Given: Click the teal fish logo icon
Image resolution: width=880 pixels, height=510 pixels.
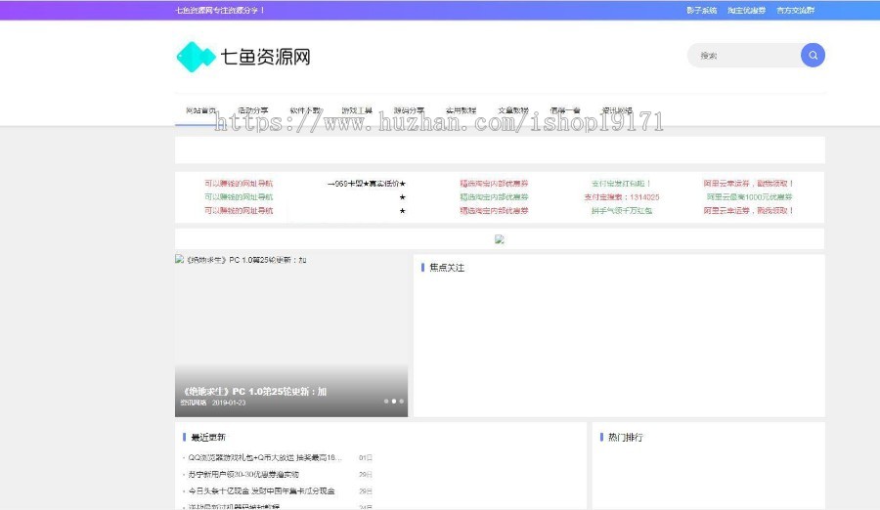Looking at the screenshot, I should pyautogui.click(x=196, y=57).
